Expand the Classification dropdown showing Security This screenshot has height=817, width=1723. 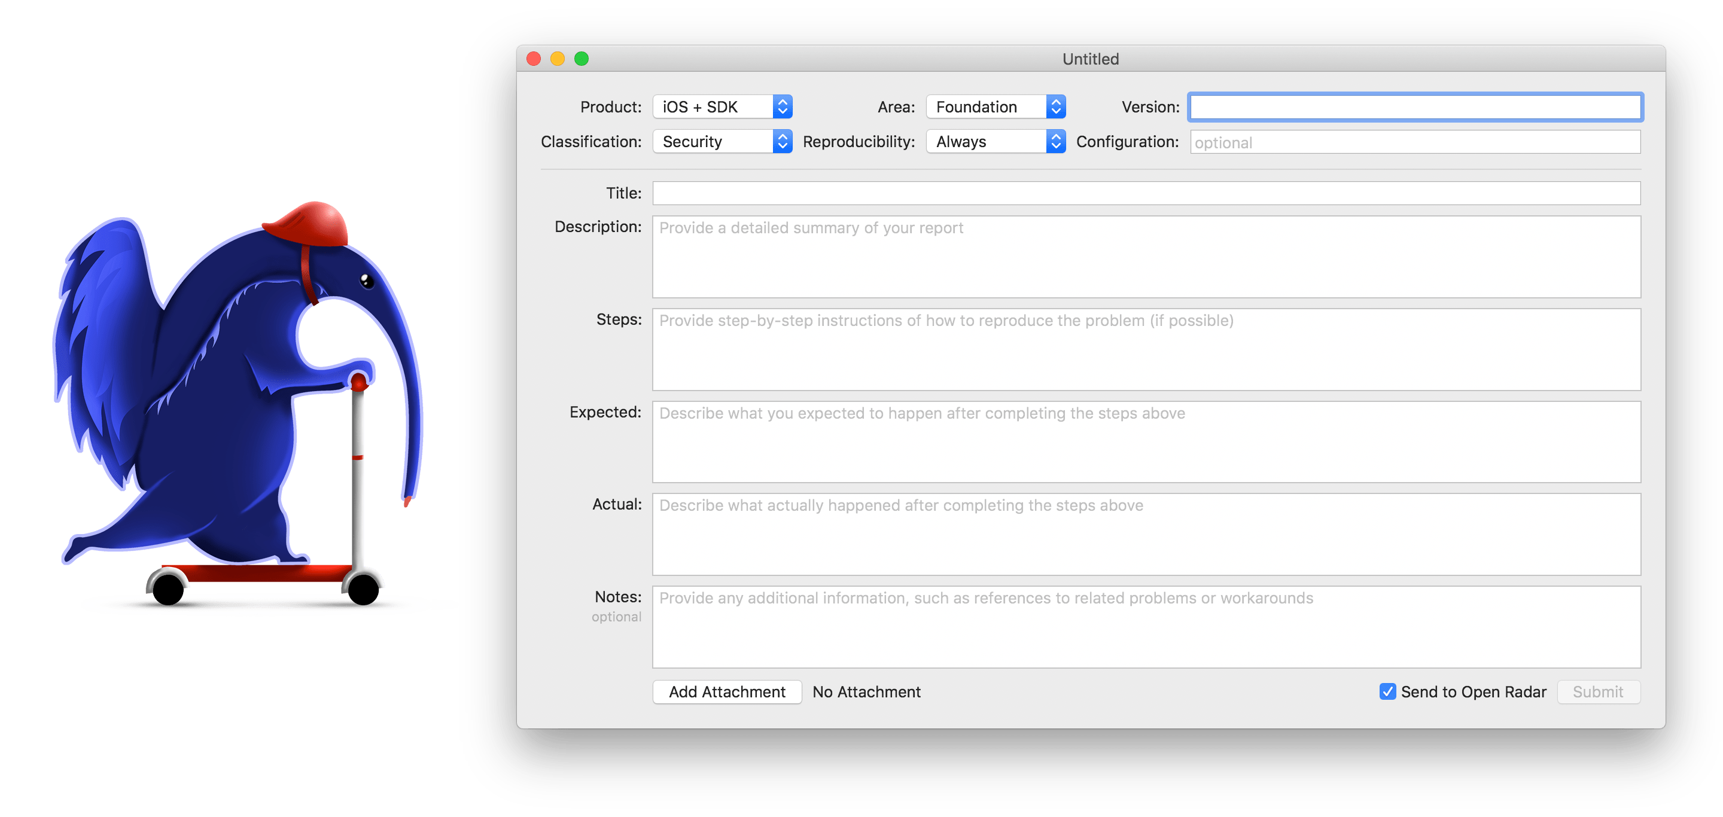722,142
